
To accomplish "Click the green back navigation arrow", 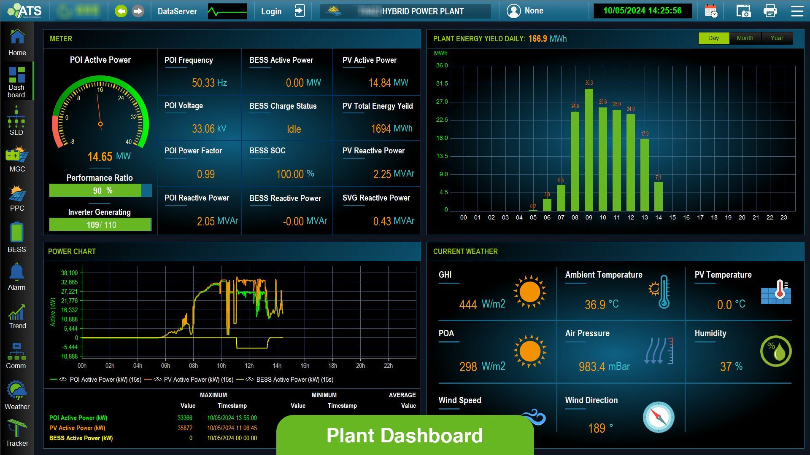I will pos(121,11).
